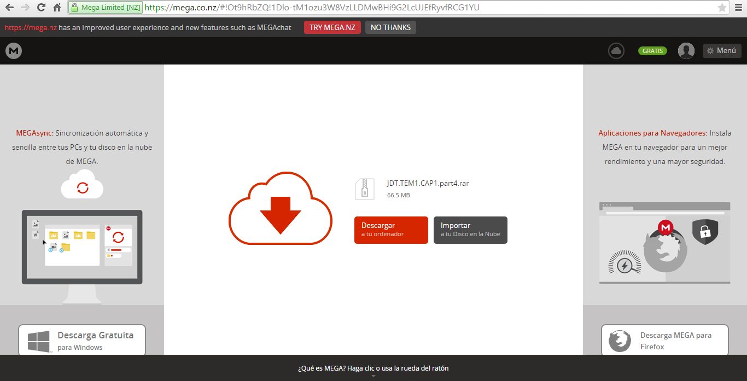747x381 pixels.
Task: Follow the https://mega.nz link in the banner
Action: coord(31,27)
